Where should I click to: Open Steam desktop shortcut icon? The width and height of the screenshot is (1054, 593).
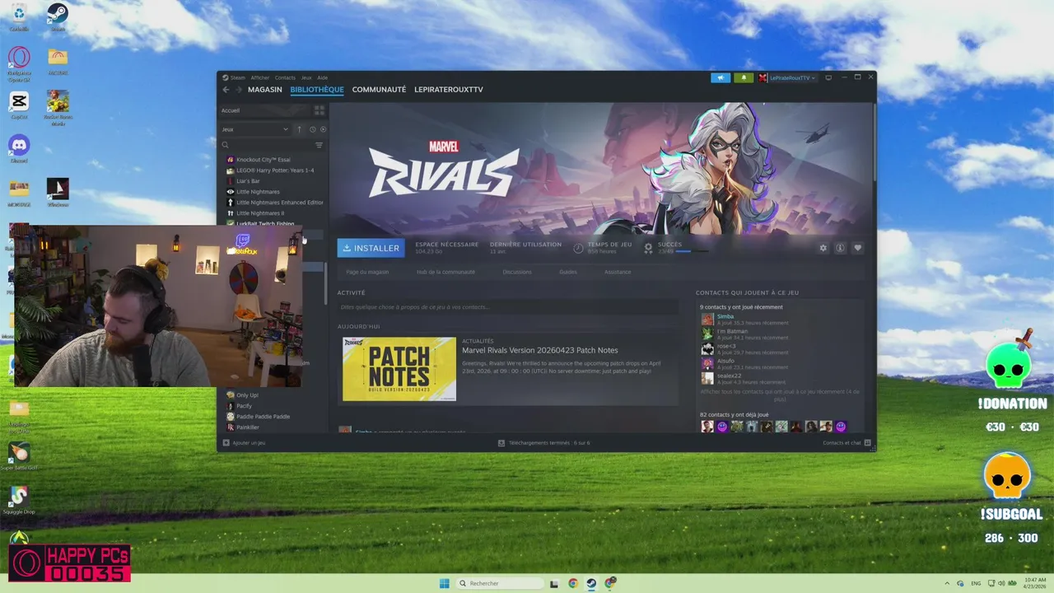(x=58, y=16)
